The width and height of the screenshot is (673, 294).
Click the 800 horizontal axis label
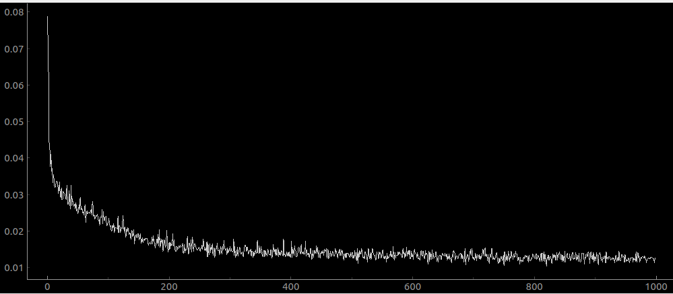[x=534, y=285]
